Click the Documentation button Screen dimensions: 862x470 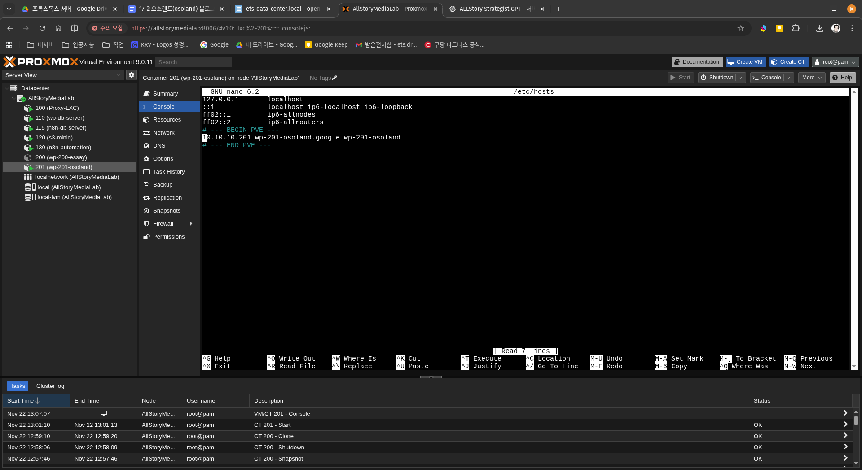[697, 62]
